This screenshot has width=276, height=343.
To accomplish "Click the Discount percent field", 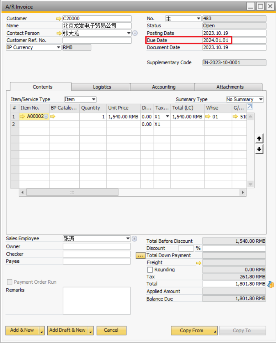I will point(186,248).
